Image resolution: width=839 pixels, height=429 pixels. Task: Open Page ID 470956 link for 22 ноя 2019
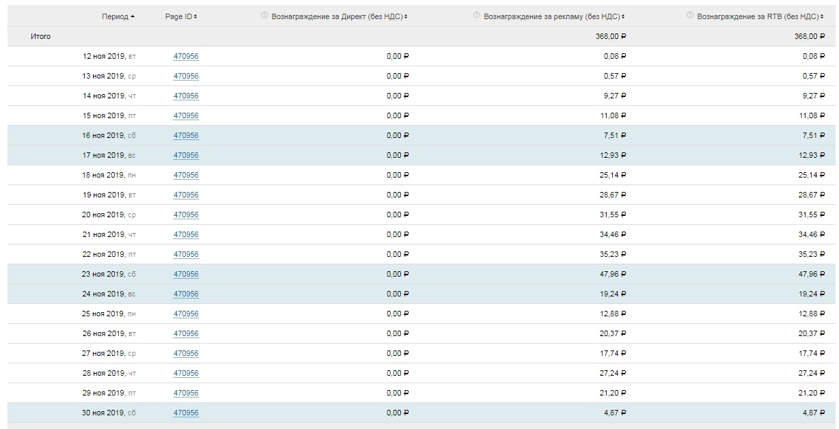[186, 254]
